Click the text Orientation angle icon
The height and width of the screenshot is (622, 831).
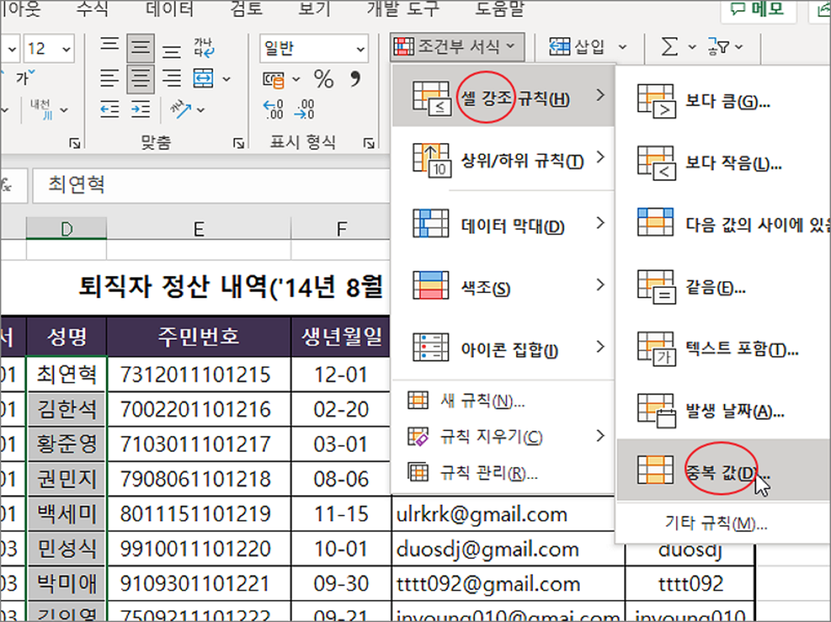[x=180, y=109]
